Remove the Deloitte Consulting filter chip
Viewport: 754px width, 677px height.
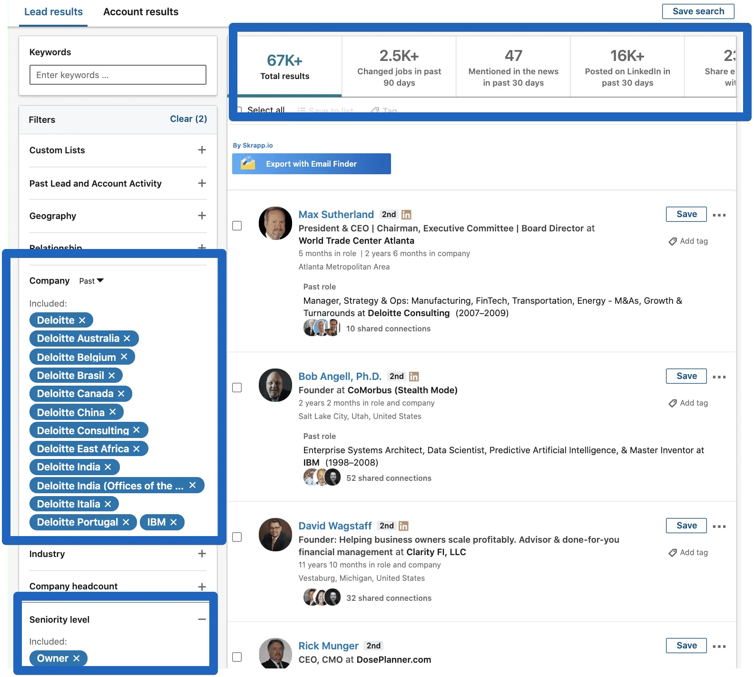tap(136, 430)
